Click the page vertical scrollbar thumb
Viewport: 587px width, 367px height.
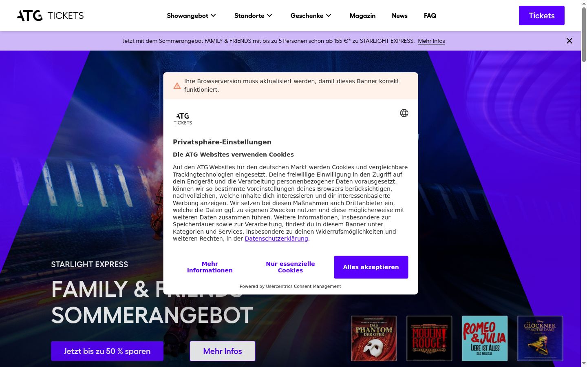pyautogui.click(x=584, y=34)
